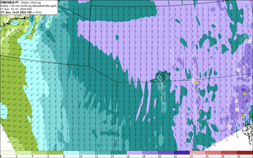The width and height of the screenshot is (253, 158).
Task: Click the DMI/NEA-FI model title text
Action: tap(9, 3)
